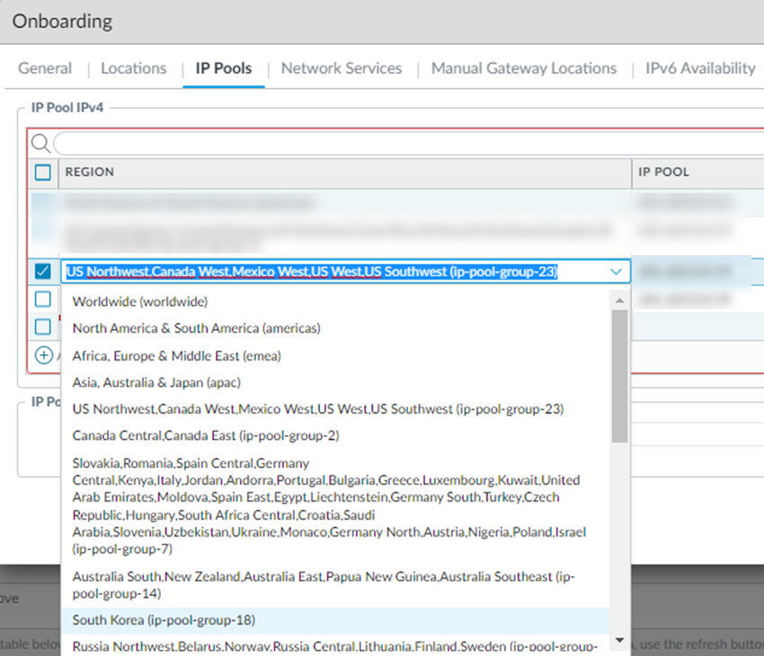
Task: Choose Asia, Australia & Japan (apac)
Action: [156, 382]
